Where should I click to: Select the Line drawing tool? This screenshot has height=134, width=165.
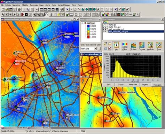(x=71, y=9)
